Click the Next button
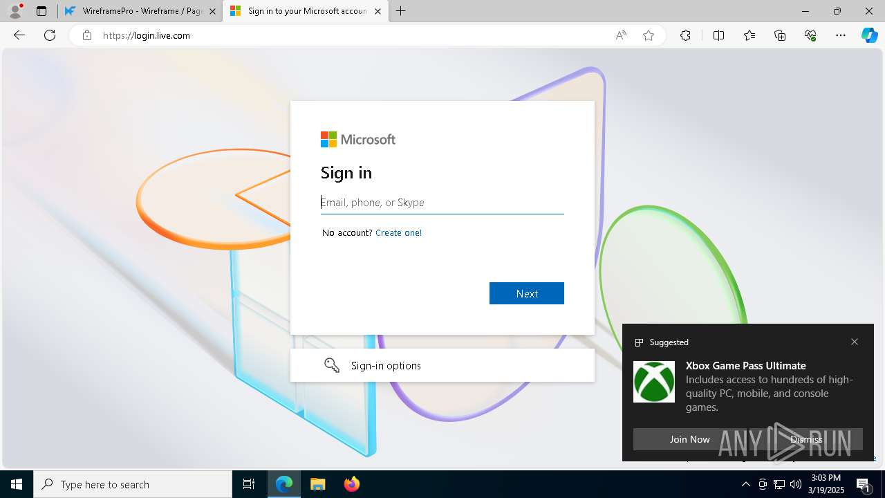The width and height of the screenshot is (885, 498). tap(527, 293)
